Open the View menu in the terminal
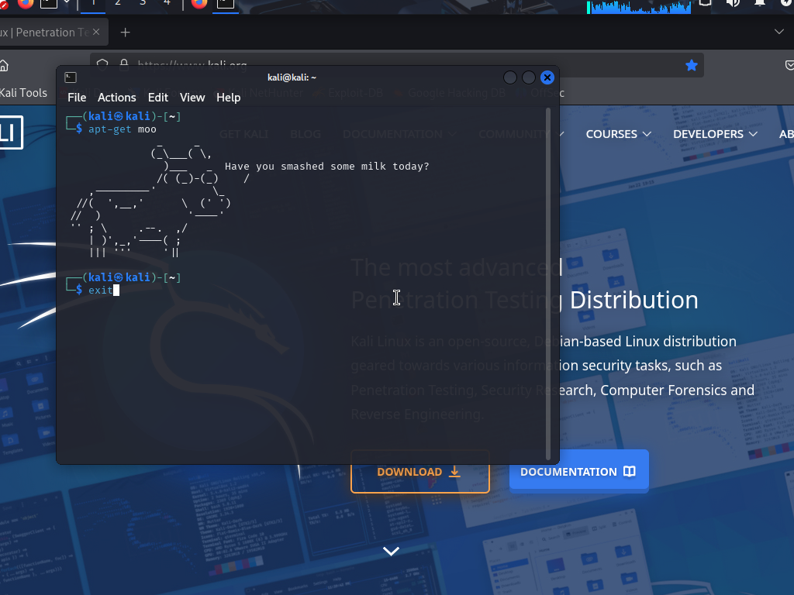The width and height of the screenshot is (794, 595). coord(192,97)
